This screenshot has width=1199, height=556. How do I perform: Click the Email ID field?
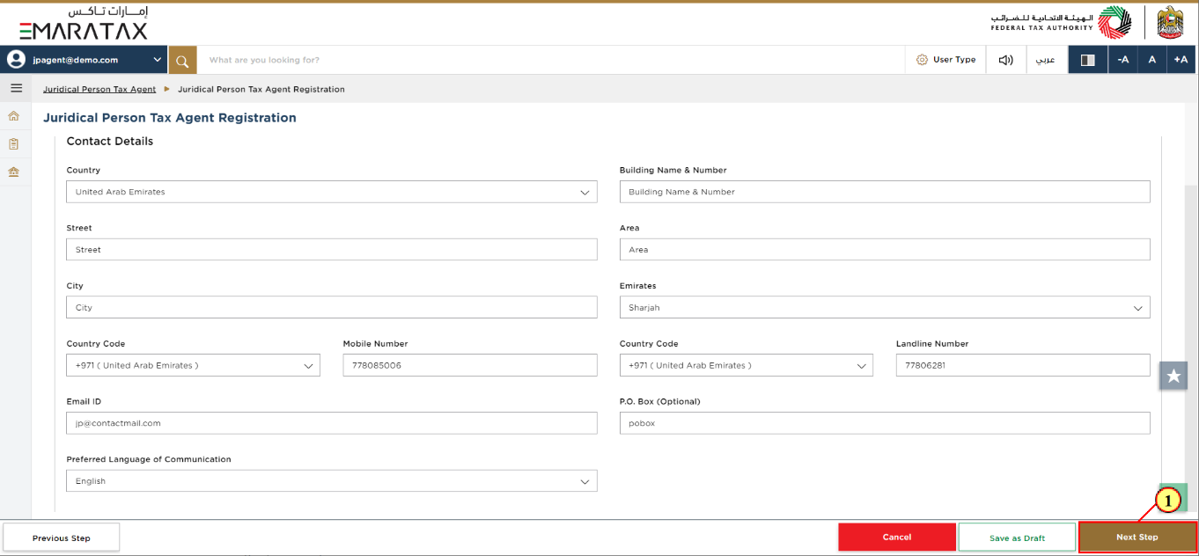[x=332, y=423]
